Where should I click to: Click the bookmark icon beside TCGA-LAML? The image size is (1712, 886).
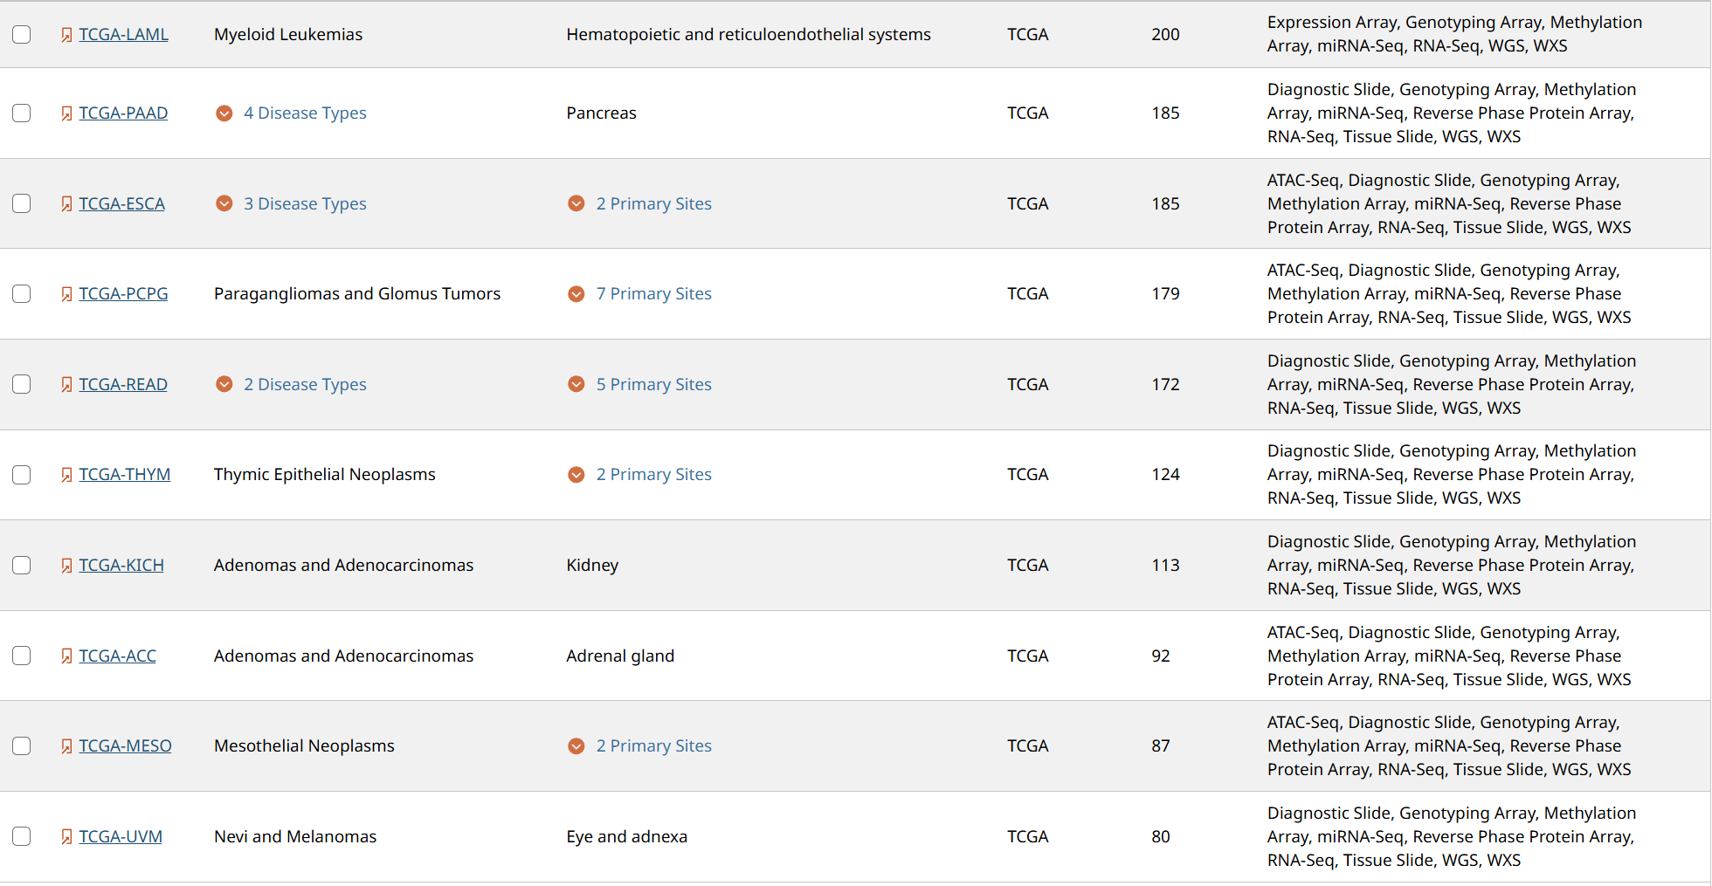tap(66, 35)
